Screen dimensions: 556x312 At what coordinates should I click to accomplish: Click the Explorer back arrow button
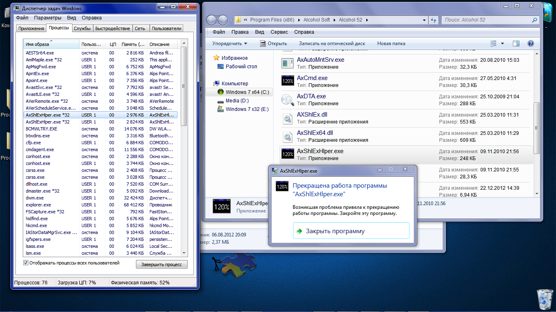(x=211, y=20)
